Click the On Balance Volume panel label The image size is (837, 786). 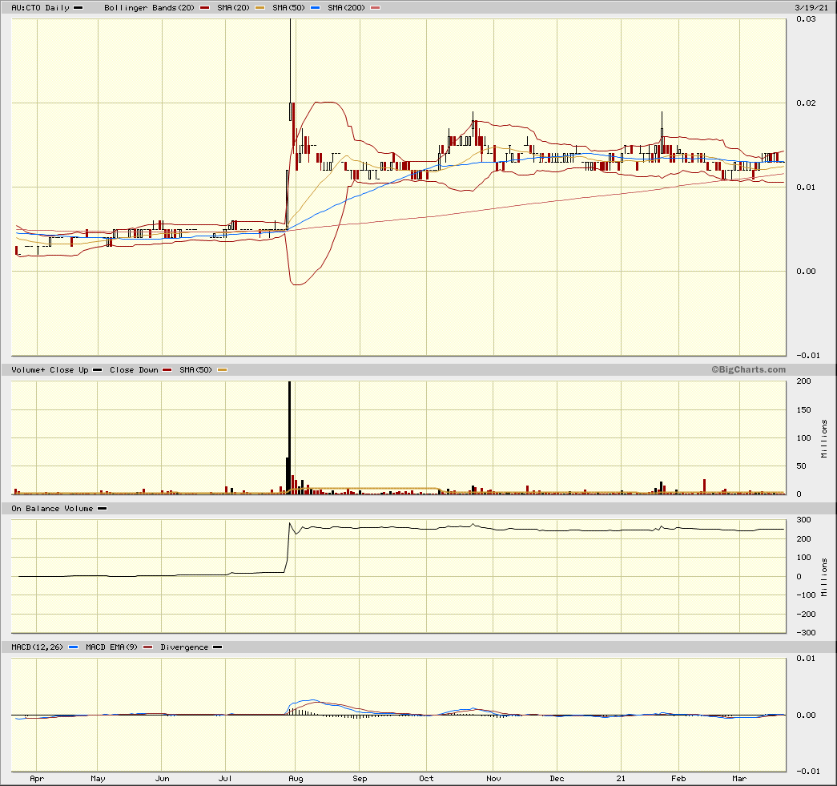[52, 508]
